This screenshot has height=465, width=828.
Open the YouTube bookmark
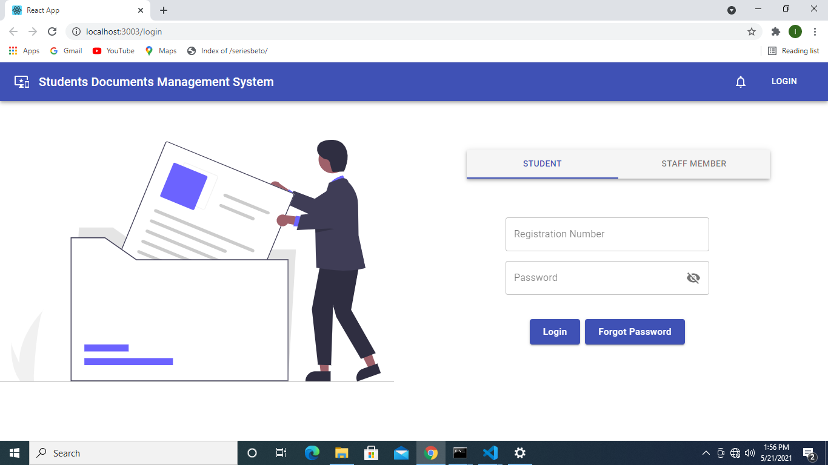coord(113,51)
